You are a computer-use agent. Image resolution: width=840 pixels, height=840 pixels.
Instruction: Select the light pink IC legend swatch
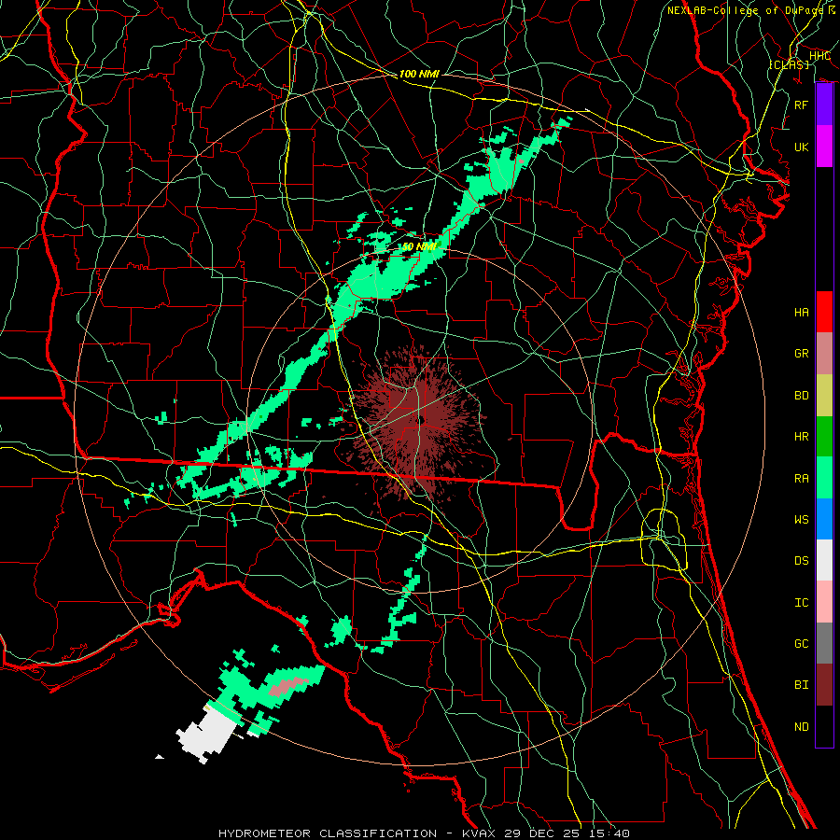pyautogui.click(x=824, y=602)
